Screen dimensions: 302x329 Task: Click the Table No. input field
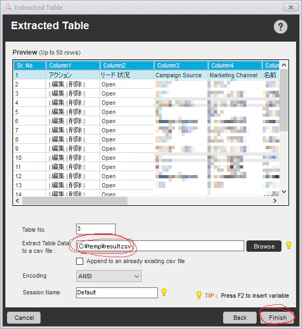[96, 229]
